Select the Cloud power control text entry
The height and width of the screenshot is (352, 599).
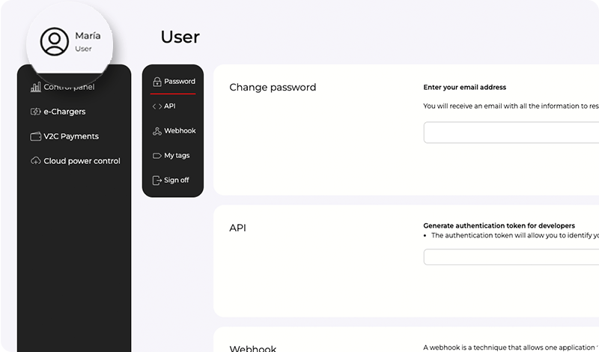pyautogui.click(x=82, y=161)
